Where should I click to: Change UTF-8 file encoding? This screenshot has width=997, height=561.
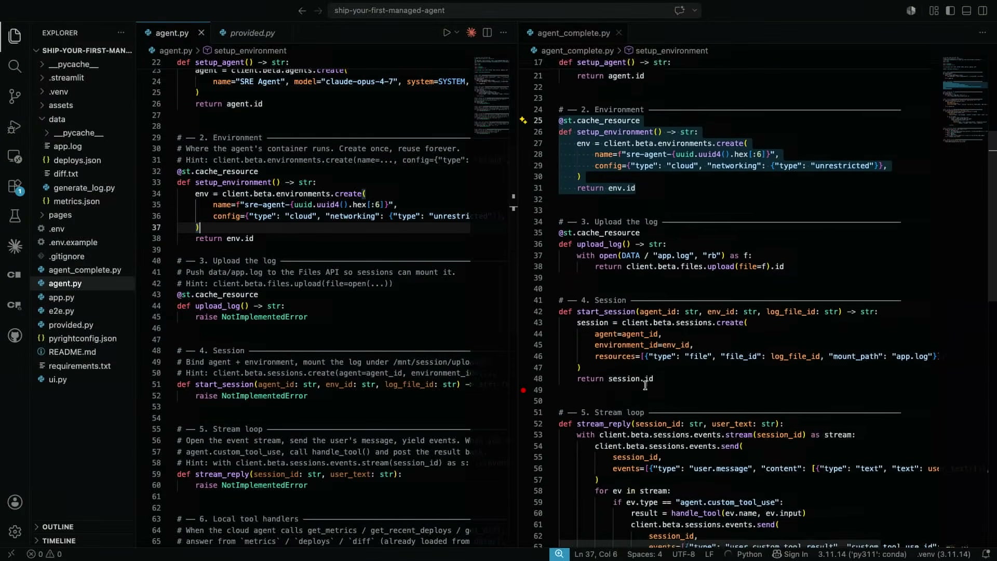tap(683, 554)
